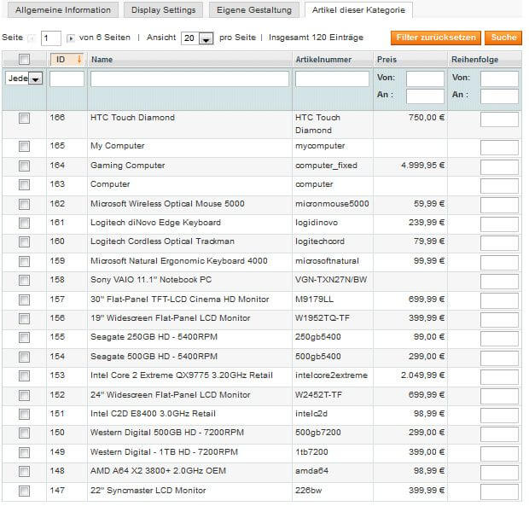Click Reihenfolge field for HTC Touch Diamond

click(499, 119)
